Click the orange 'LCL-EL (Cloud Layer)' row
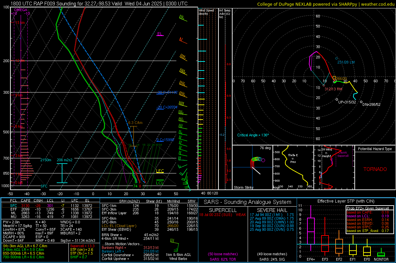Screen dimensions: 396x263 [x=119, y=226]
